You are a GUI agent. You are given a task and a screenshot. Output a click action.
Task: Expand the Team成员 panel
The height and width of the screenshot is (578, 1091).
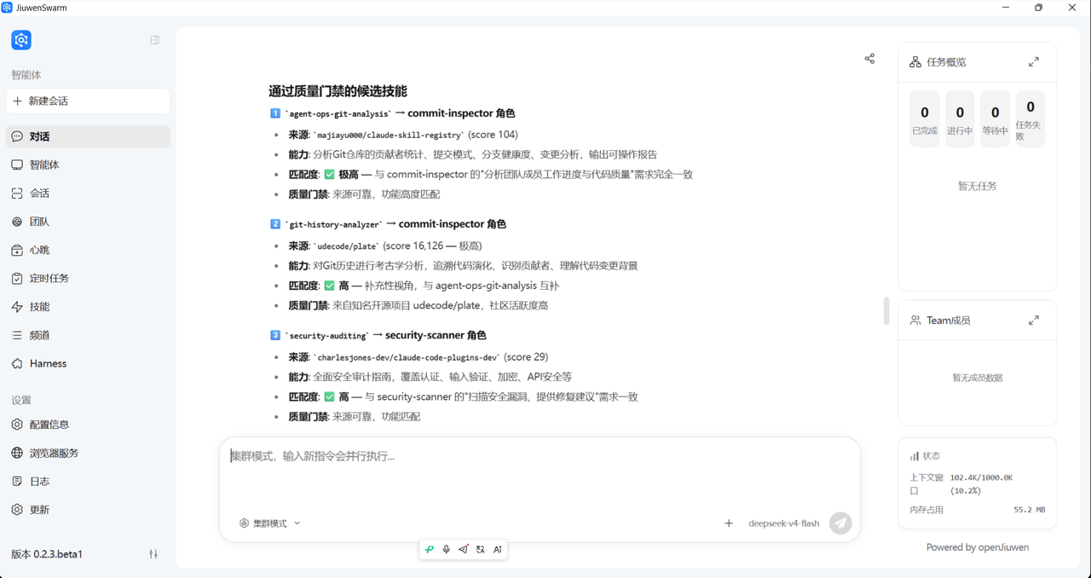pyautogui.click(x=1034, y=321)
